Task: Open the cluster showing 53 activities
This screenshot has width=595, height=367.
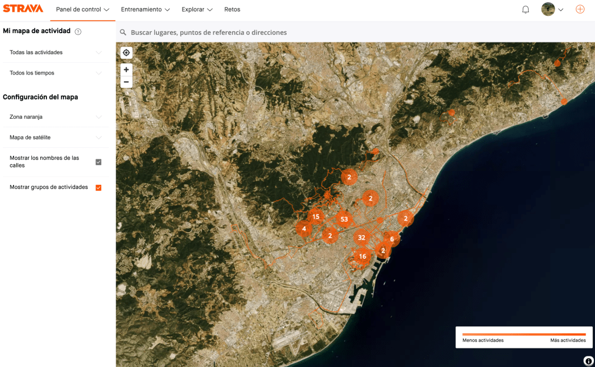Action: (x=344, y=219)
